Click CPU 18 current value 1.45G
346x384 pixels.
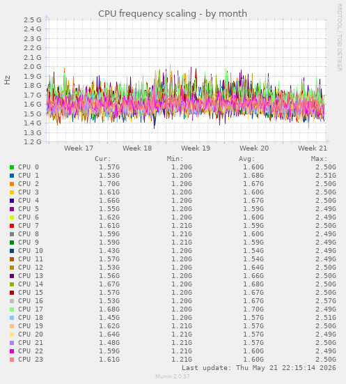coord(109,317)
